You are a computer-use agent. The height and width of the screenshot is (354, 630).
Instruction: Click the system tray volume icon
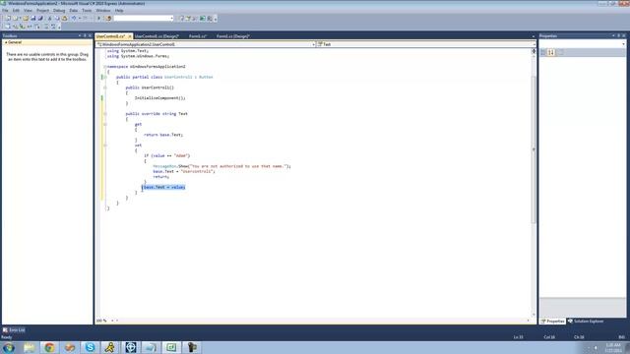(x=596, y=347)
